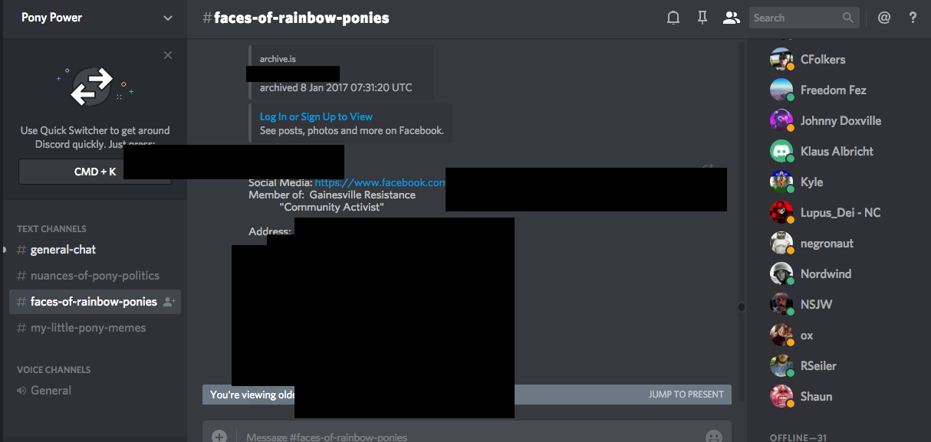Open notification settings bell icon
This screenshot has height=442, width=931.
(673, 18)
